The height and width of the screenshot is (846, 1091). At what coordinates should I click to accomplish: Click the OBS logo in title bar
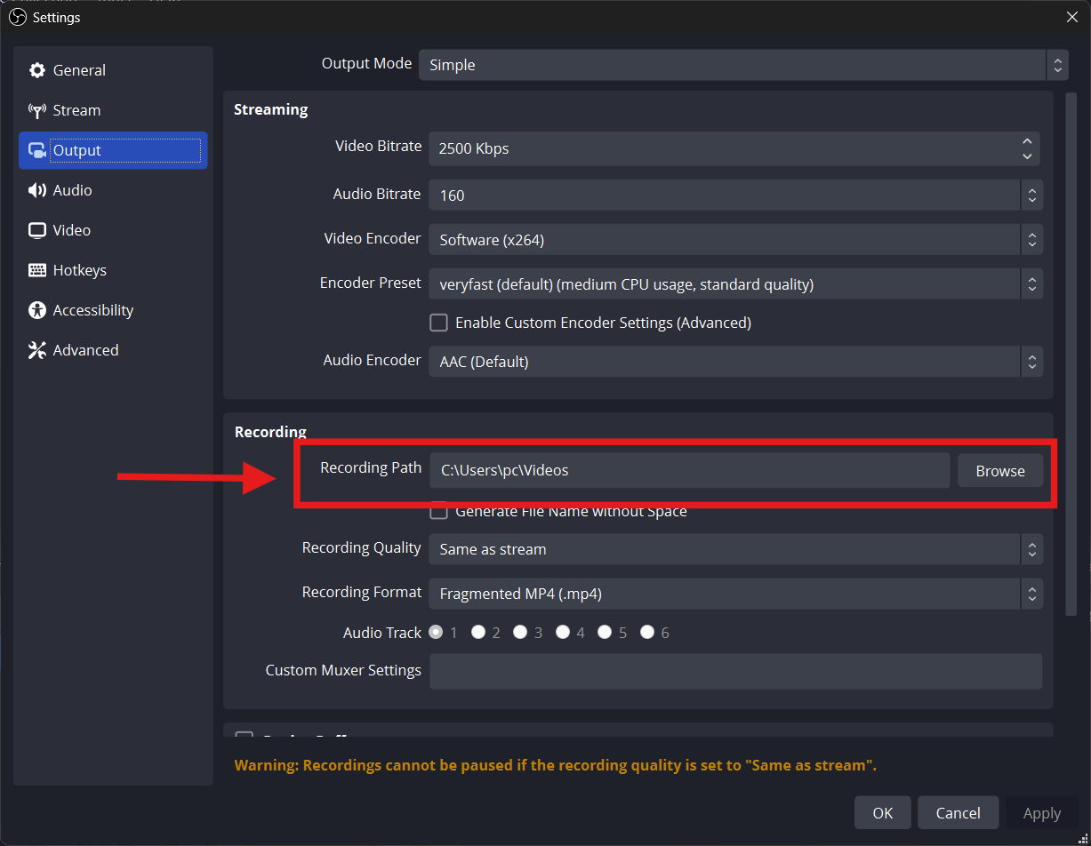18,17
